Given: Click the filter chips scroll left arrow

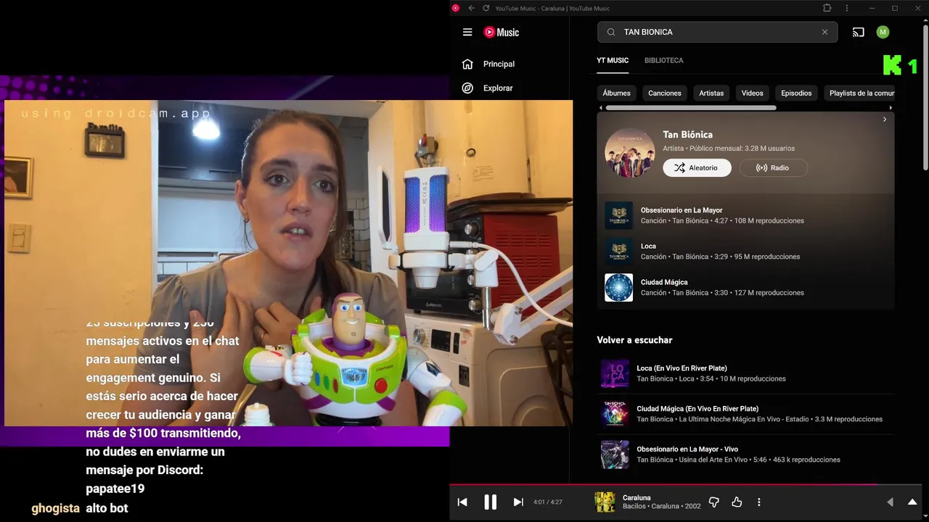Looking at the screenshot, I should pos(600,108).
